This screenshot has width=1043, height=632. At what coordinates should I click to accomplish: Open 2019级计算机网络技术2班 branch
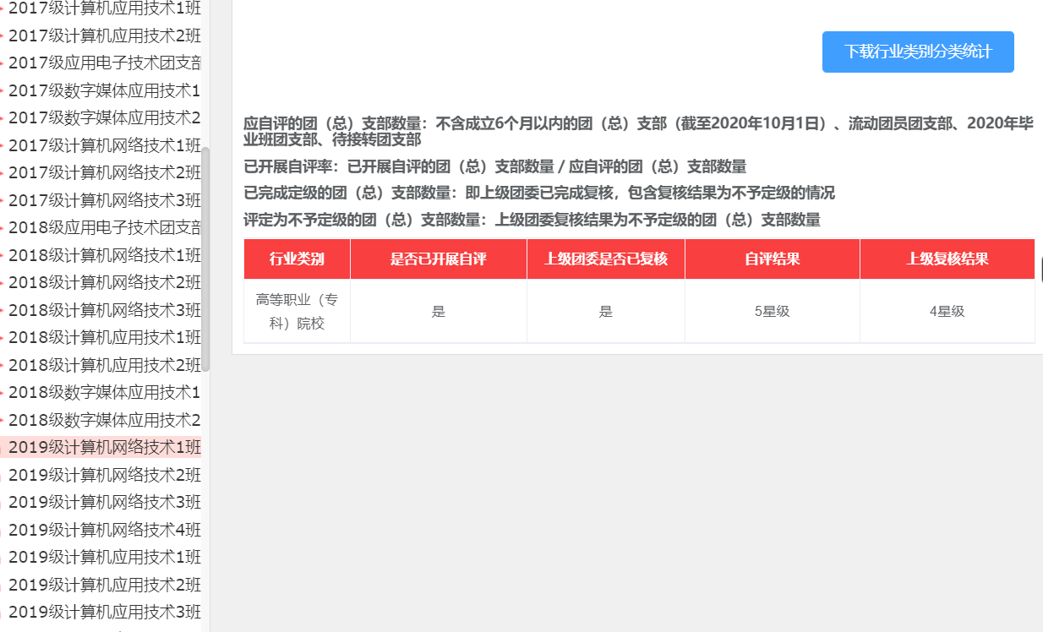pos(105,475)
